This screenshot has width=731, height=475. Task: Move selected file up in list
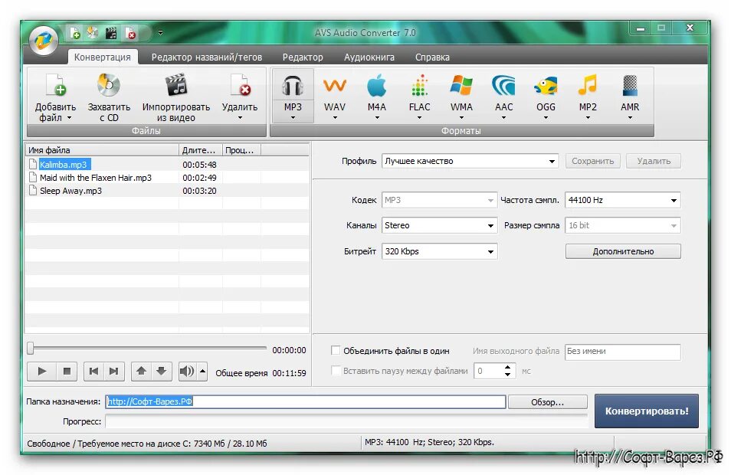[x=141, y=371]
